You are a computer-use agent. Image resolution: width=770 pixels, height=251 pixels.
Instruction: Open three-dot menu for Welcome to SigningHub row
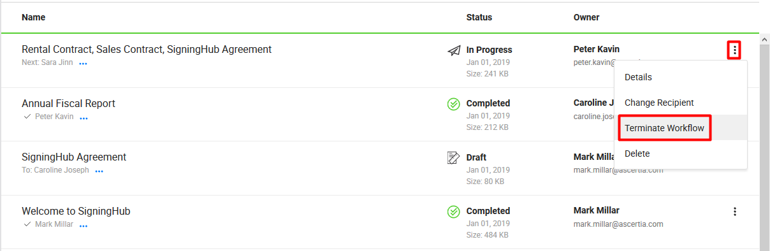pos(735,212)
